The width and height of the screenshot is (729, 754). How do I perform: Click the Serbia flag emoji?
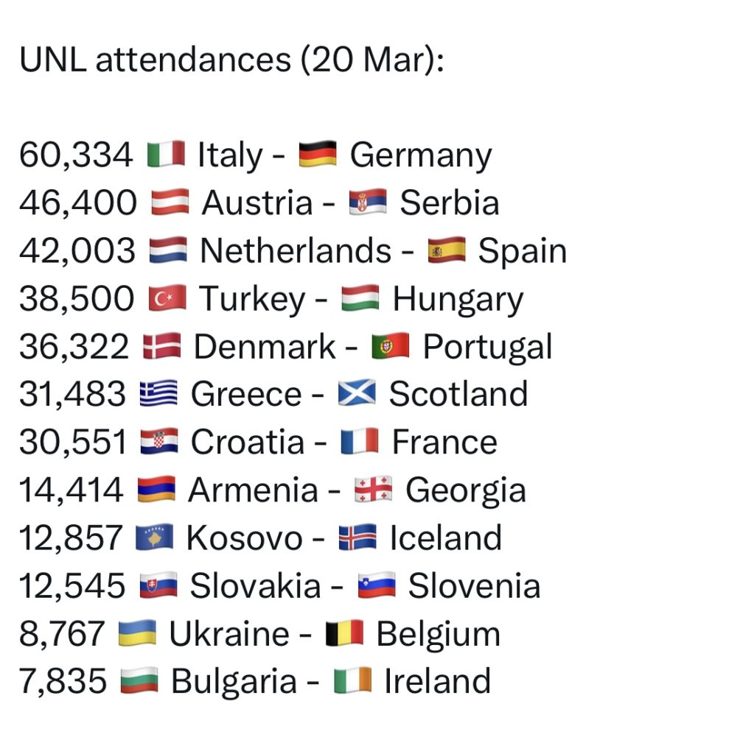[368, 203]
